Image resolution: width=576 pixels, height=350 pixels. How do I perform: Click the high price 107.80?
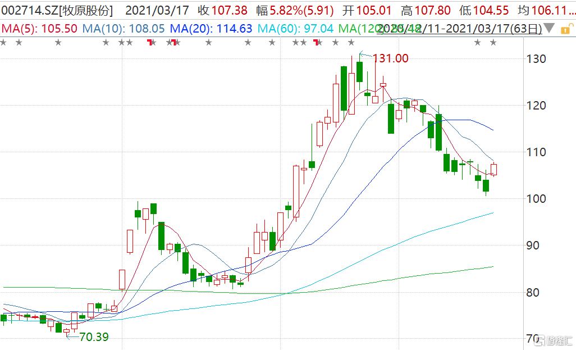432,10
